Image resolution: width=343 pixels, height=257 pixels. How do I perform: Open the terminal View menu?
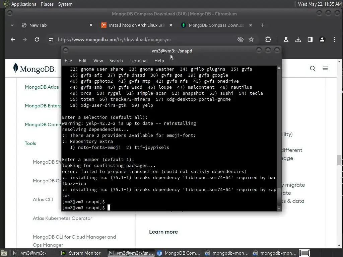98,61
